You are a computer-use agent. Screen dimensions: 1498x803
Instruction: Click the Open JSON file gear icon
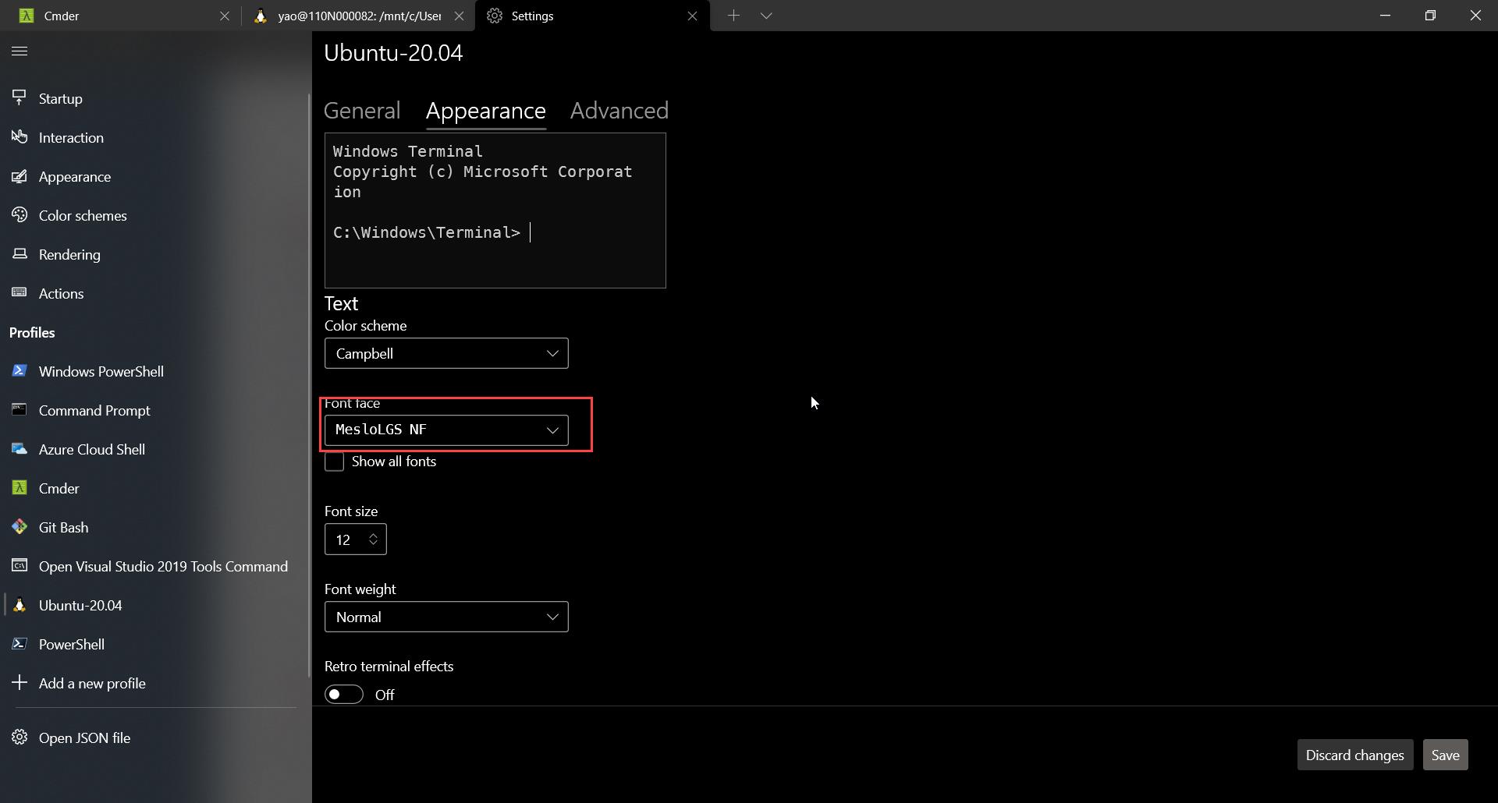(x=18, y=737)
